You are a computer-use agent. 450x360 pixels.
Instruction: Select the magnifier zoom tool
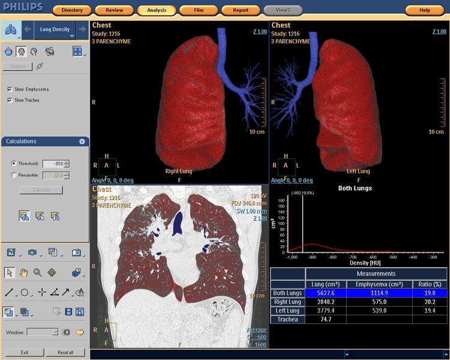point(38,272)
